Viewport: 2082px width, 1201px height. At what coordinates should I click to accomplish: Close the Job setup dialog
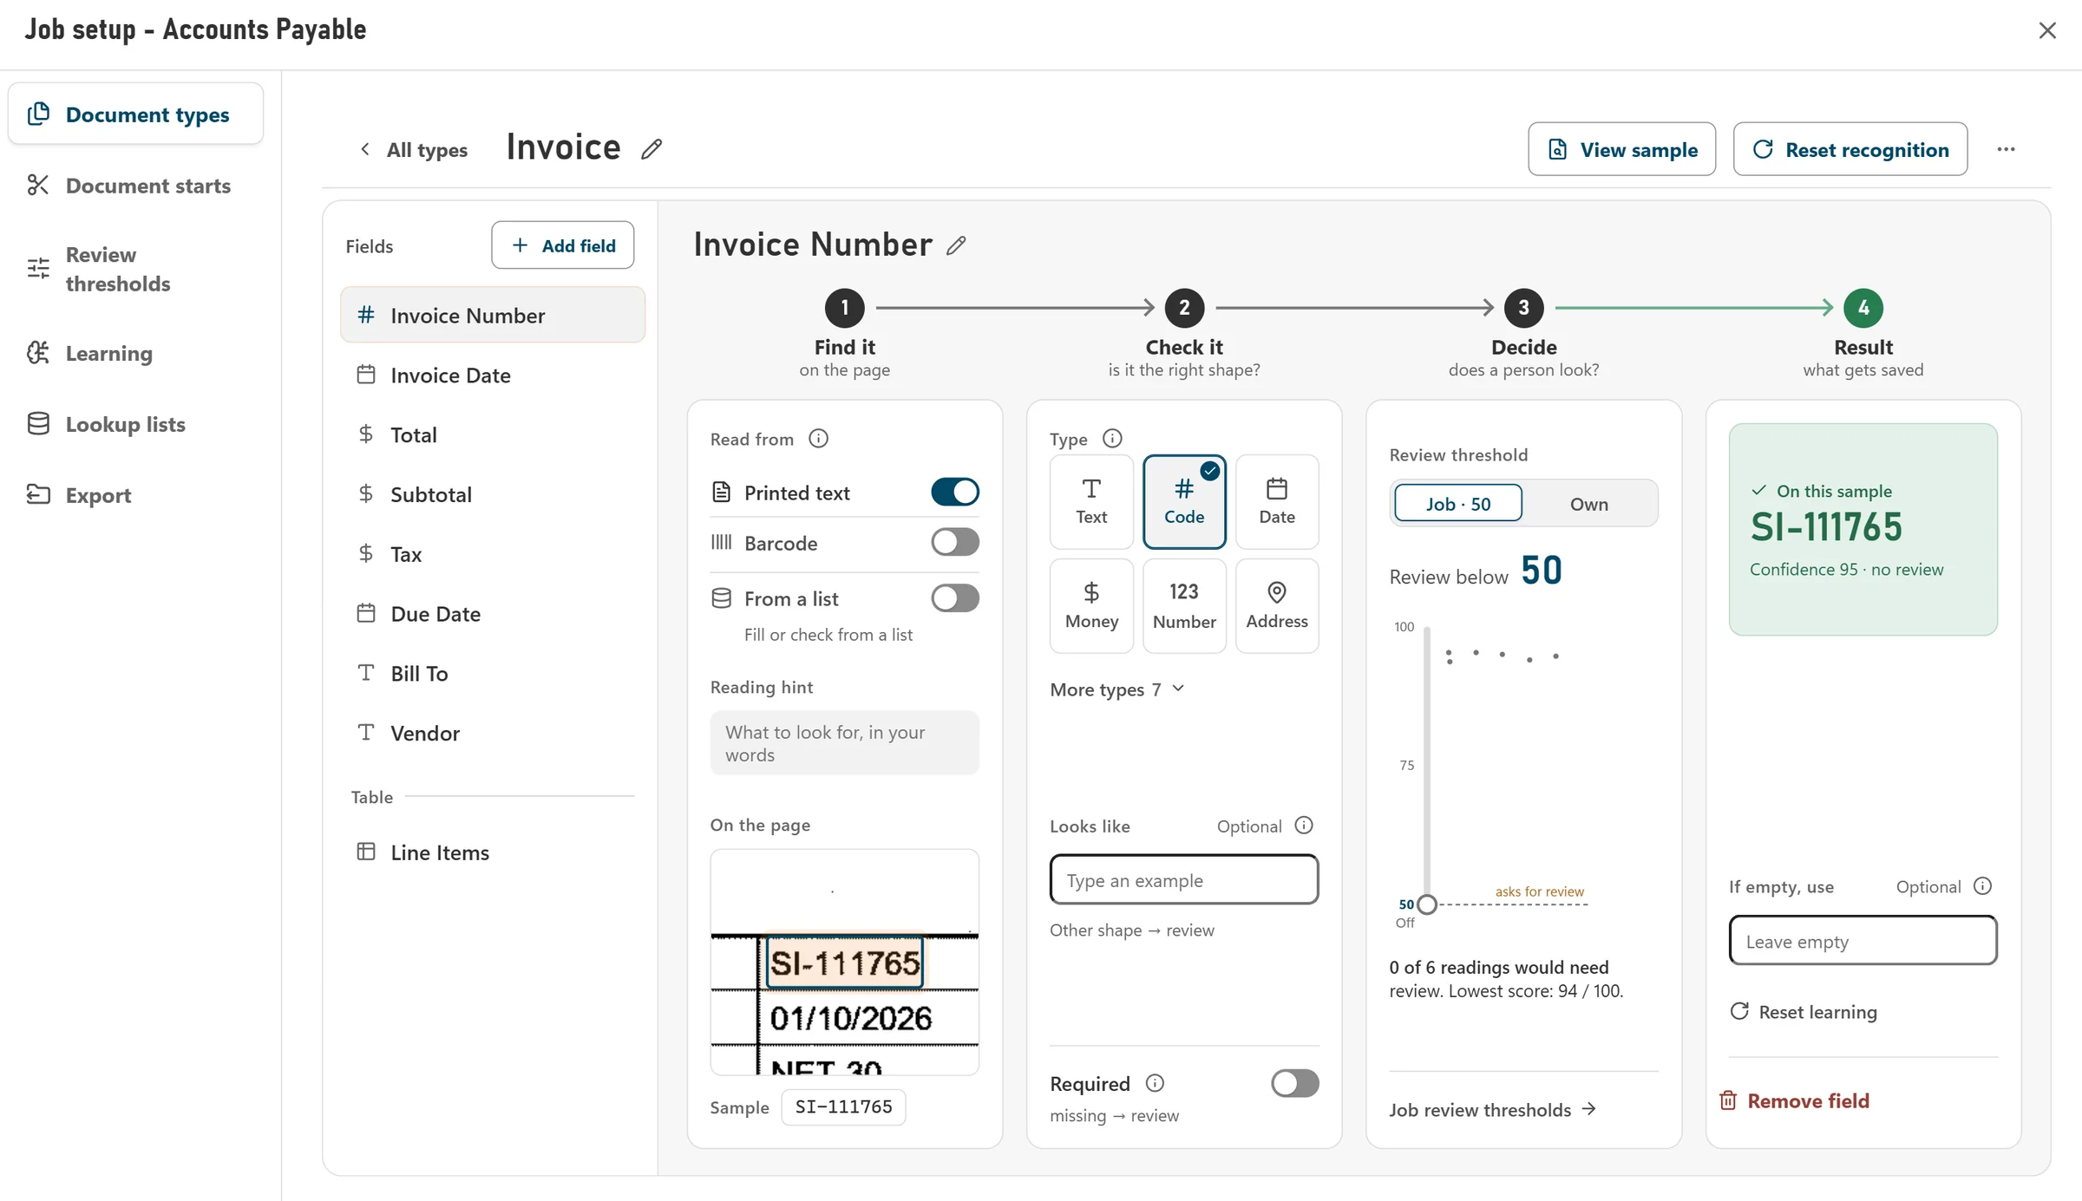pyautogui.click(x=2047, y=30)
